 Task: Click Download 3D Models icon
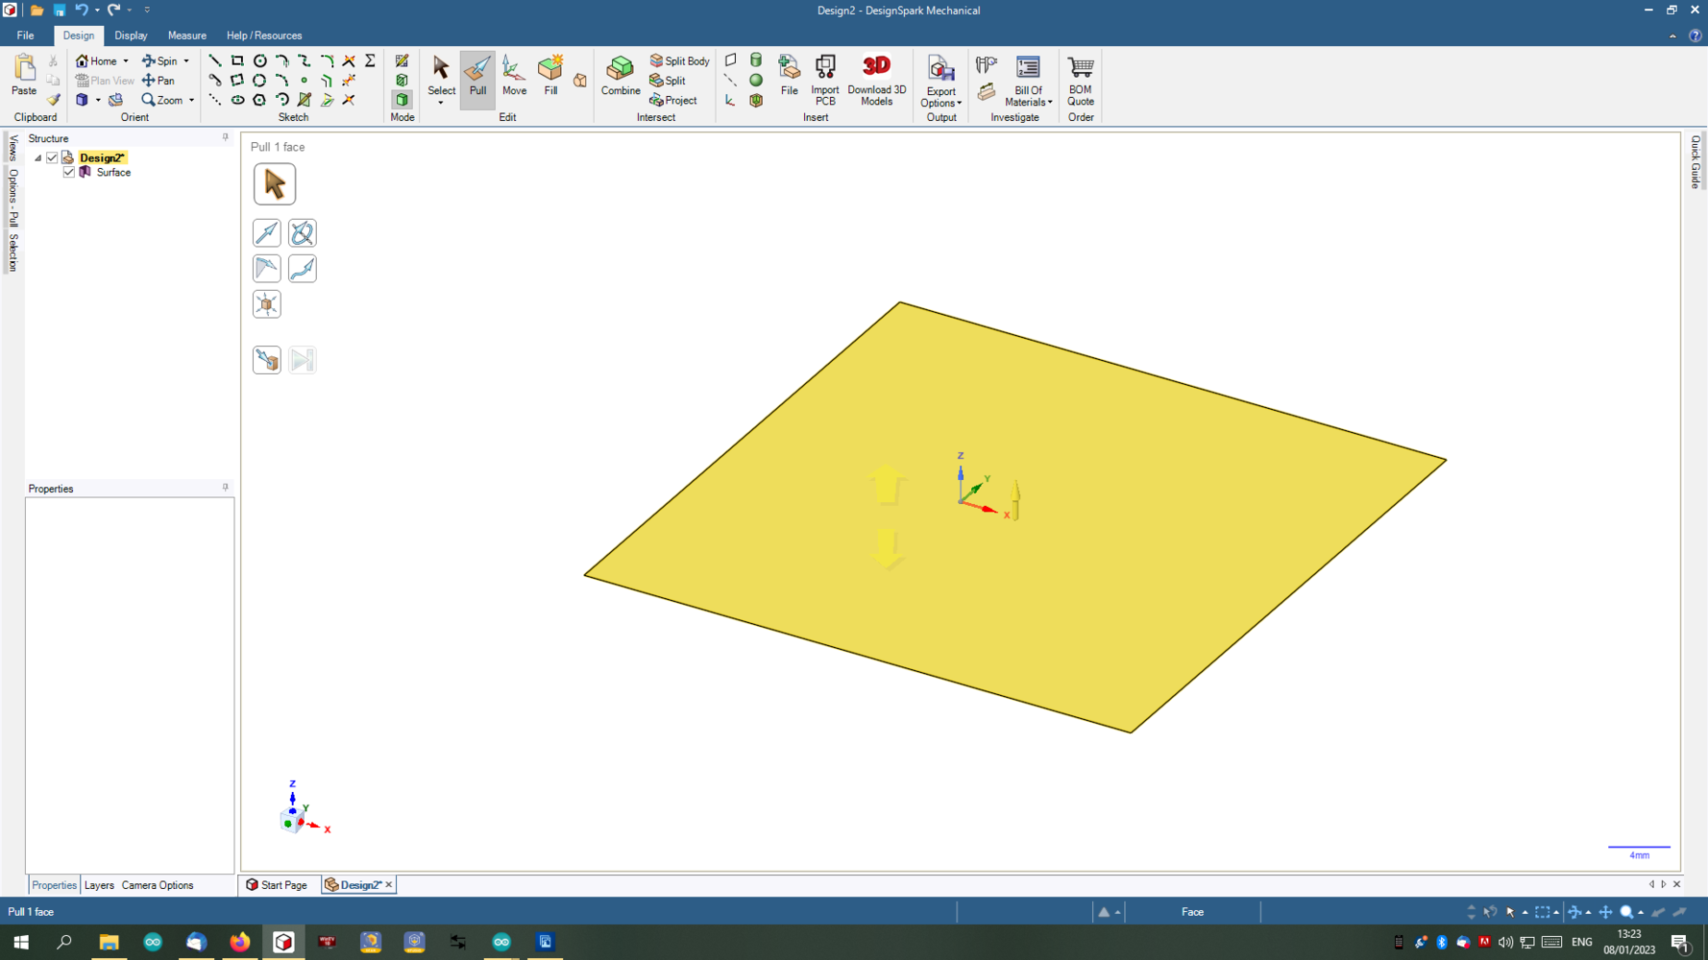tap(876, 79)
